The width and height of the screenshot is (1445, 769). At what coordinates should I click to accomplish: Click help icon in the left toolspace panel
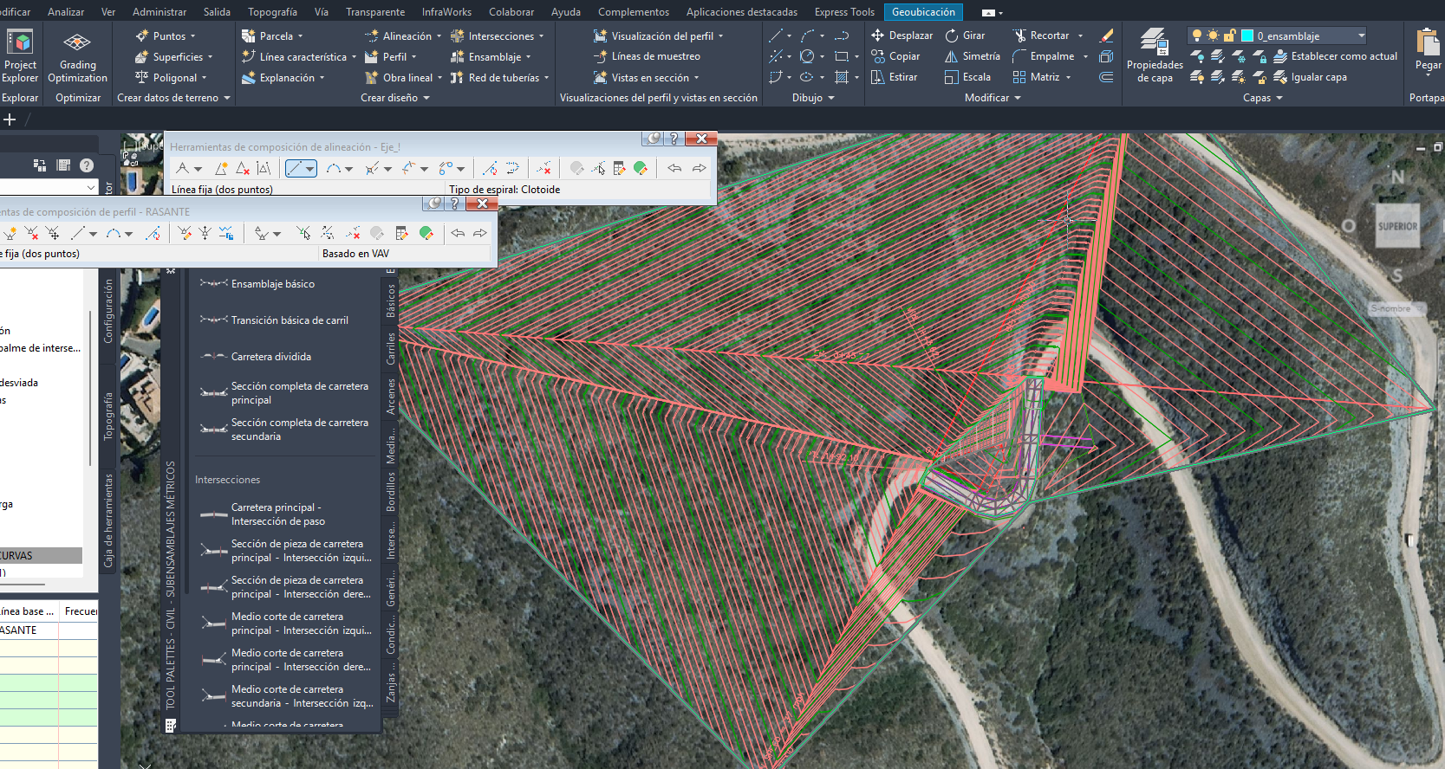87,165
